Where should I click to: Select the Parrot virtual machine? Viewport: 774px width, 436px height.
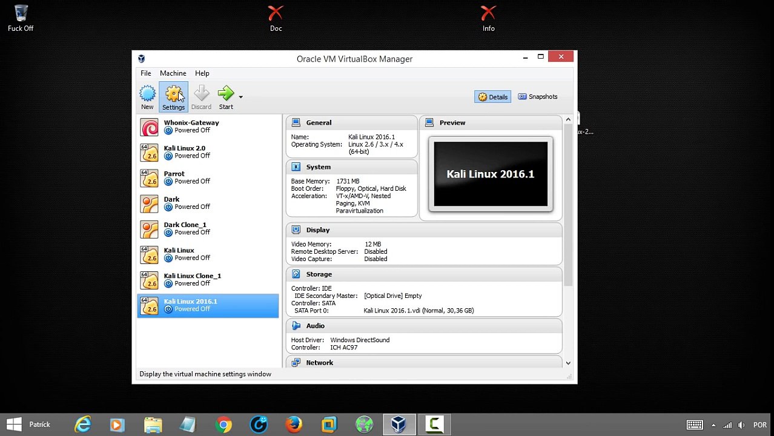[208, 177]
